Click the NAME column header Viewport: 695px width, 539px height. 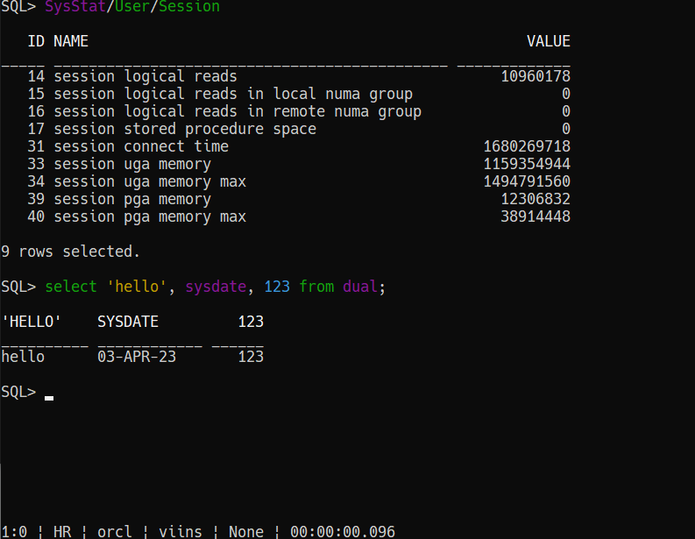pos(71,41)
